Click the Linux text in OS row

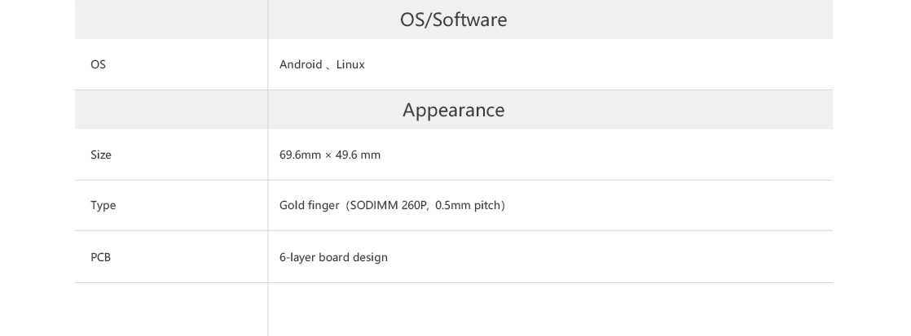[350, 64]
